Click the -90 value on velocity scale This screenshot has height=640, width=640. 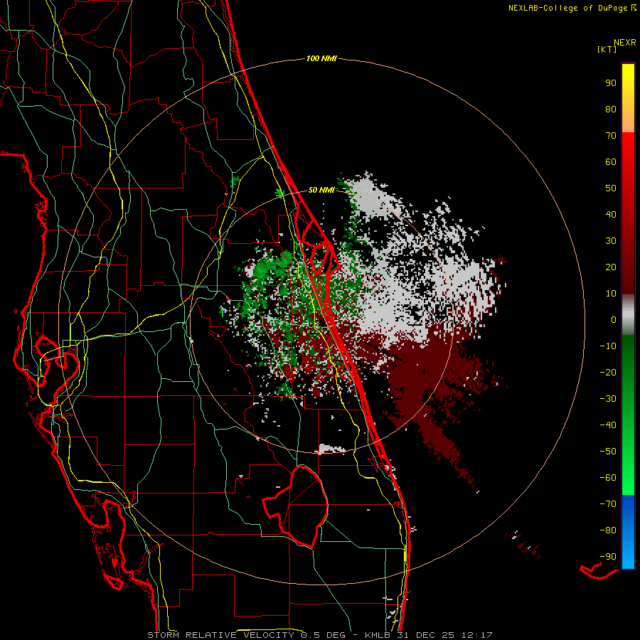pos(608,557)
